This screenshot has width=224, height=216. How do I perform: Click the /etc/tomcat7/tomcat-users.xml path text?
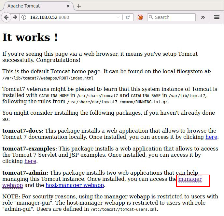coord(124,209)
